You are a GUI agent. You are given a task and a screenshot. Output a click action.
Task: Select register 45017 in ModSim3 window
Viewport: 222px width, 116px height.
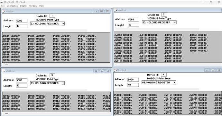61,109
